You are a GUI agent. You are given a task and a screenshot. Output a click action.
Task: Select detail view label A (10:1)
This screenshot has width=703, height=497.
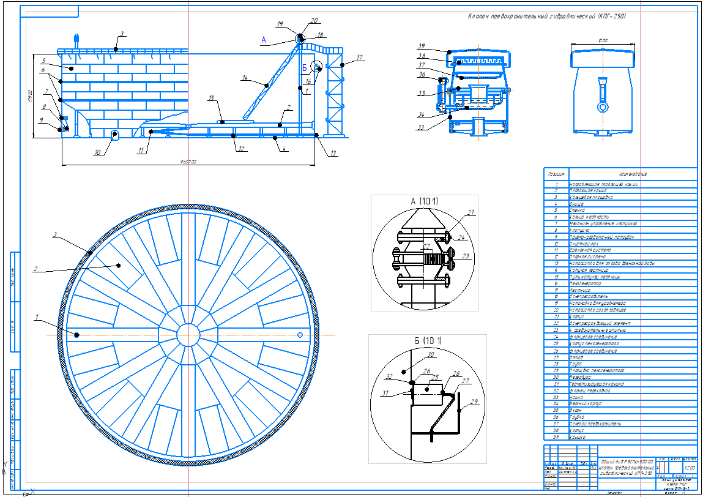tap(423, 200)
